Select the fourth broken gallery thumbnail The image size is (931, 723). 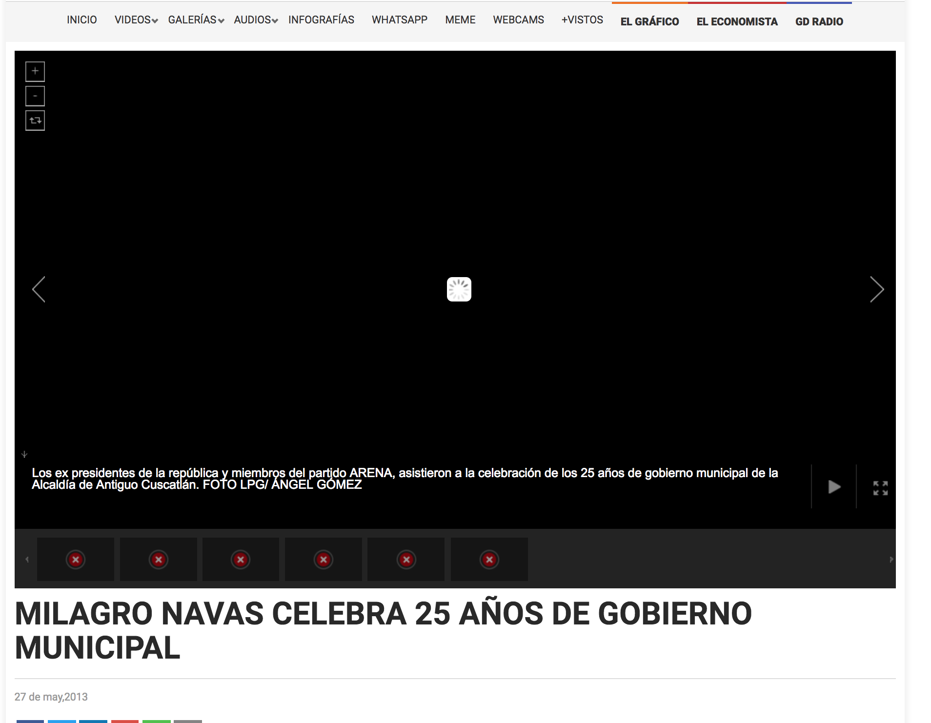click(x=324, y=559)
